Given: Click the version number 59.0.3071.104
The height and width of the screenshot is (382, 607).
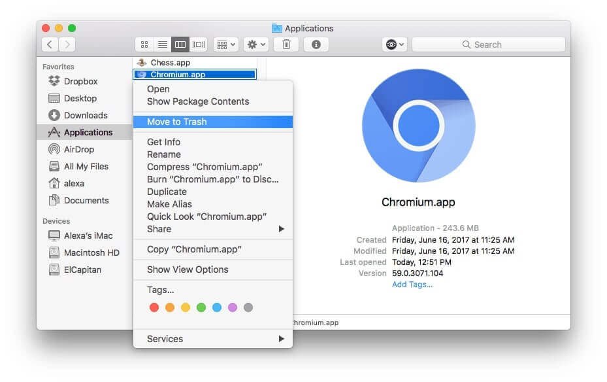Looking at the screenshot, I should [418, 273].
